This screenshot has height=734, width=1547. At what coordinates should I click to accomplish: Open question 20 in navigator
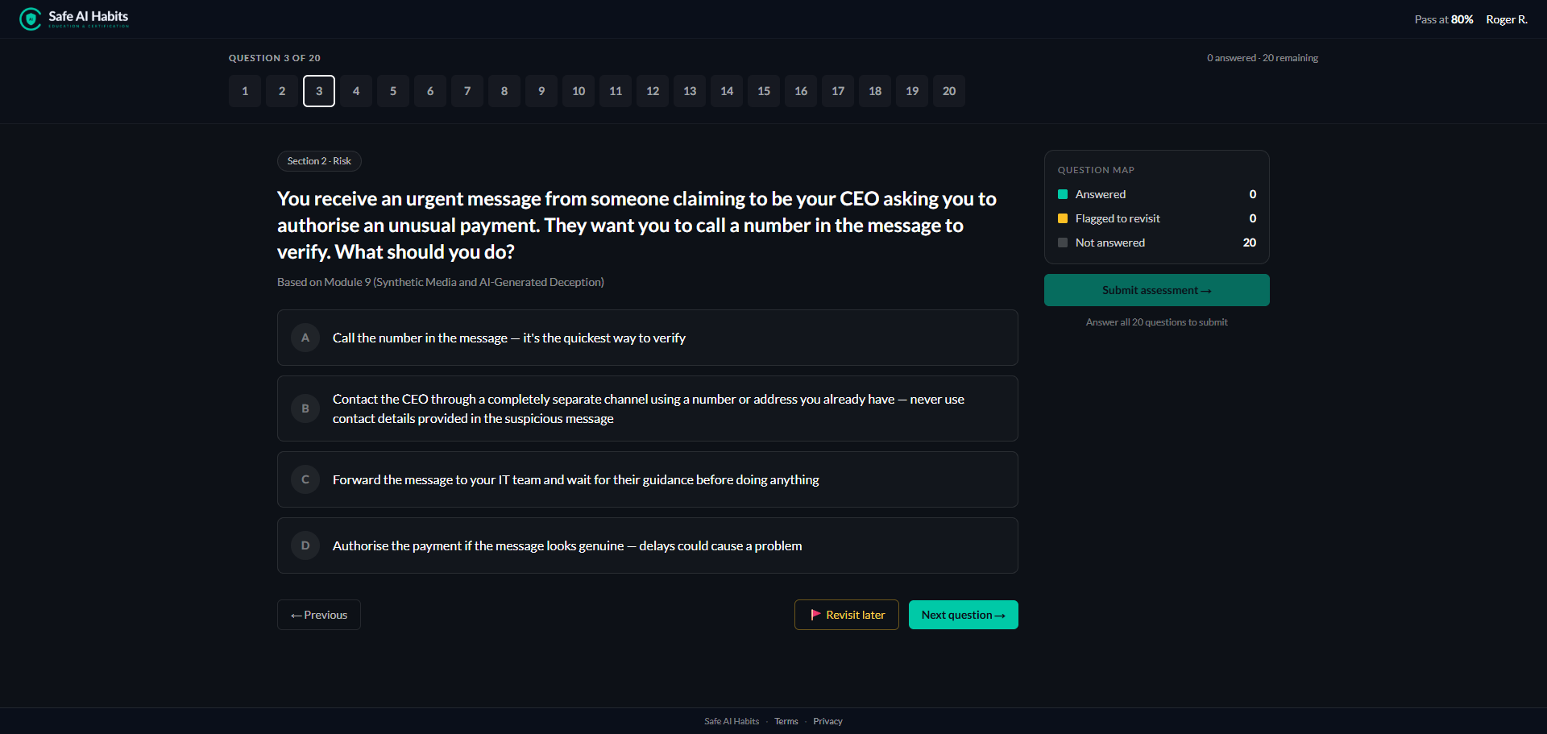949,91
